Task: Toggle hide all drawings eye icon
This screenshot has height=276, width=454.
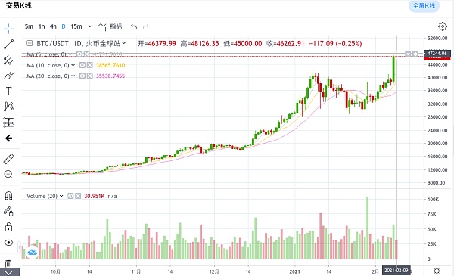Action: [8, 243]
